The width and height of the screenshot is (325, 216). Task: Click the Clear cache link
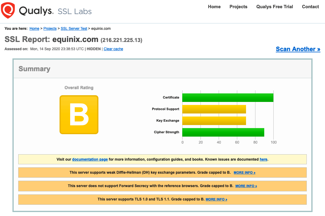(x=113, y=49)
